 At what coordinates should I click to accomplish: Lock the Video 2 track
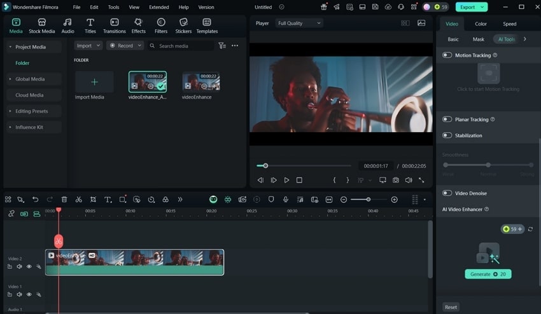click(x=10, y=266)
